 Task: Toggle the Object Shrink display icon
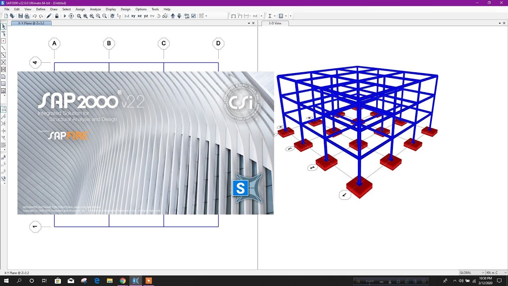pos(187,16)
